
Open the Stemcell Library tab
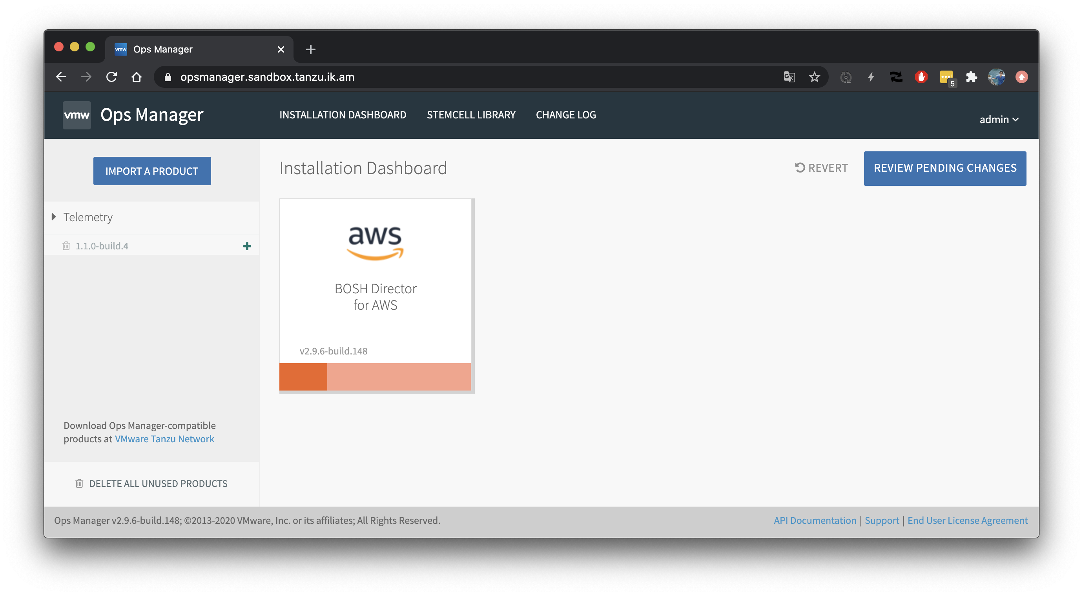tap(471, 114)
